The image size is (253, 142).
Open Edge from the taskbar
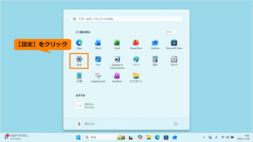tap(157, 137)
